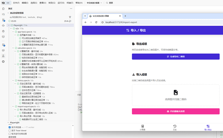Reload the localhost page in browser

point(96,22)
